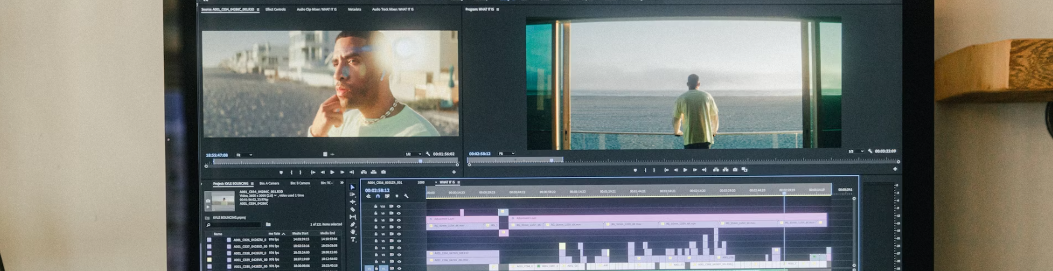Switch to Metadata tab

click(354, 10)
